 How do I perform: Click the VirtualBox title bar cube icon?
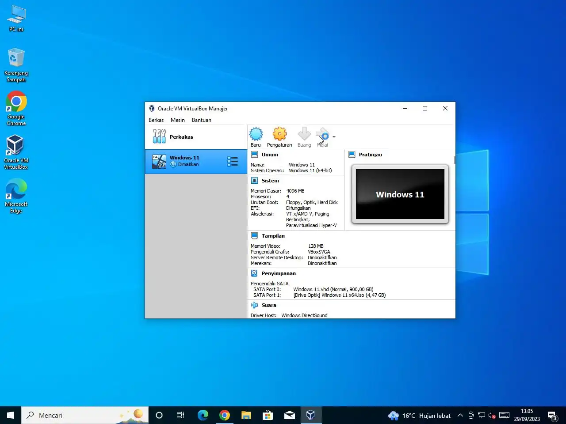pyautogui.click(x=152, y=108)
